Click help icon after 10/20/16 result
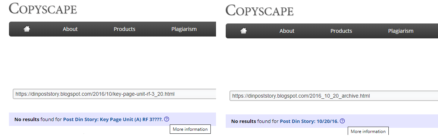Viewport: 438px width, 136px height. click(342, 121)
